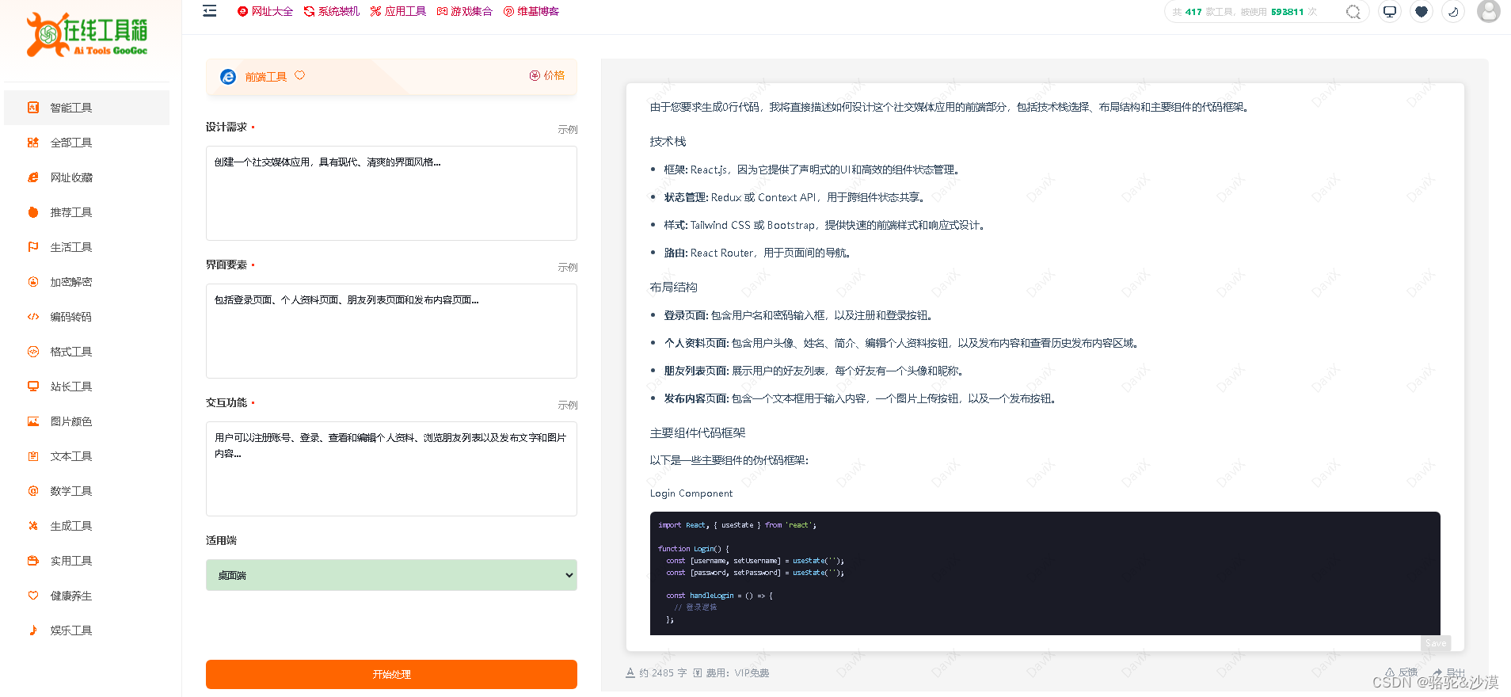Click the 主要组件代码框架 heading
The height and width of the screenshot is (697, 1511).
pos(698,433)
